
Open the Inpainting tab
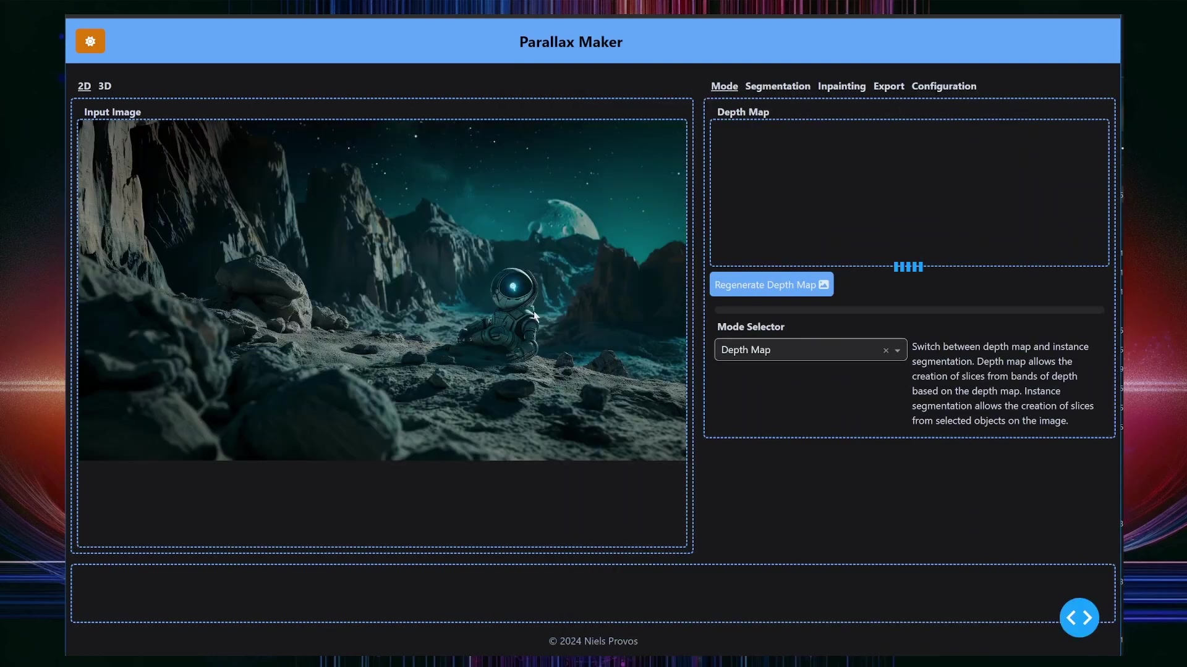click(841, 86)
